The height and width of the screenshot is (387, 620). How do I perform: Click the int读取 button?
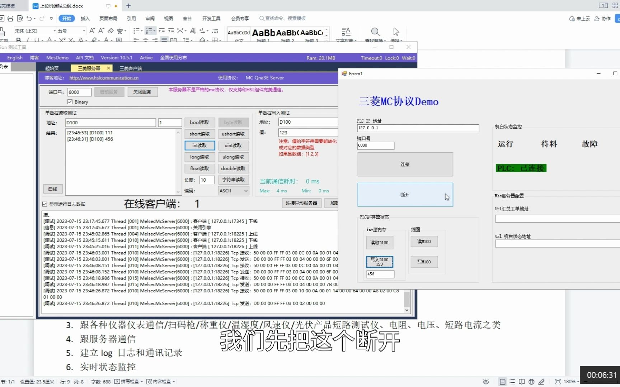point(199,145)
